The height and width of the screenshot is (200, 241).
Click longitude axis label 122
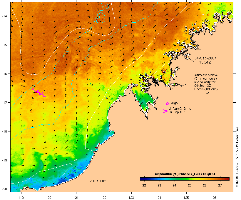[x=104, y=198]
